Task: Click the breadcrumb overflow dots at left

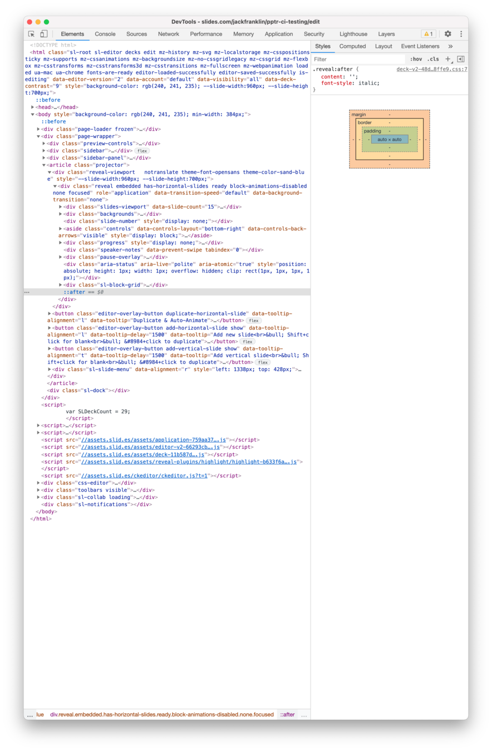Action: [29, 715]
